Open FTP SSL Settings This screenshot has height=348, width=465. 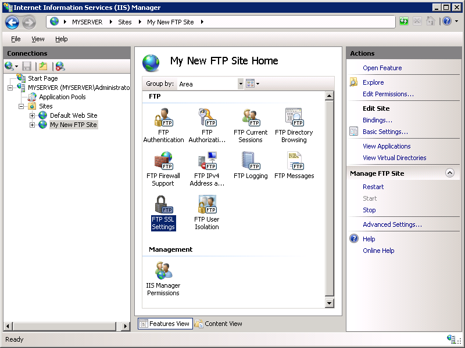coord(163,211)
